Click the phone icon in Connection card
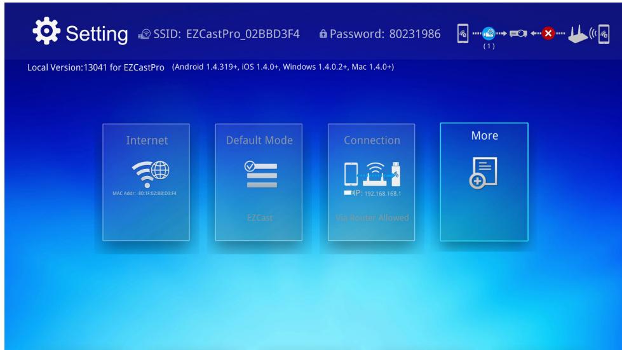Image resolution: width=622 pixels, height=350 pixels. [351, 173]
